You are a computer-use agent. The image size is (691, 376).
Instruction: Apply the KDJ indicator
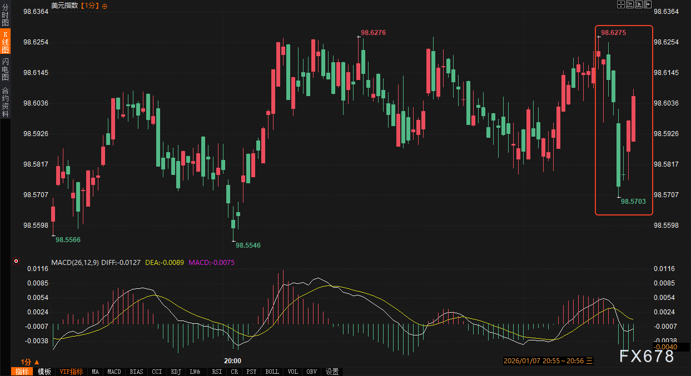coord(176,372)
